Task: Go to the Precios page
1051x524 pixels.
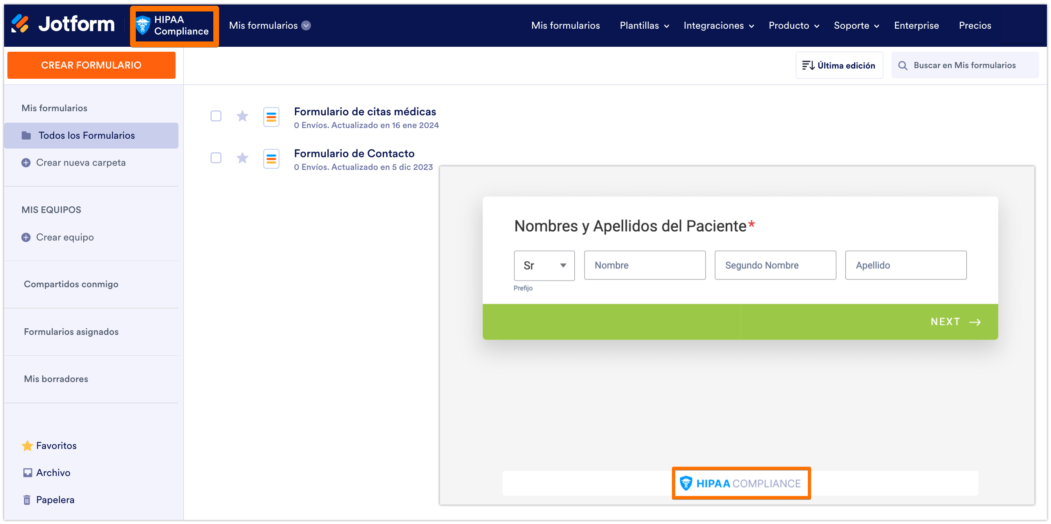Action: pyautogui.click(x=975, y=25)
